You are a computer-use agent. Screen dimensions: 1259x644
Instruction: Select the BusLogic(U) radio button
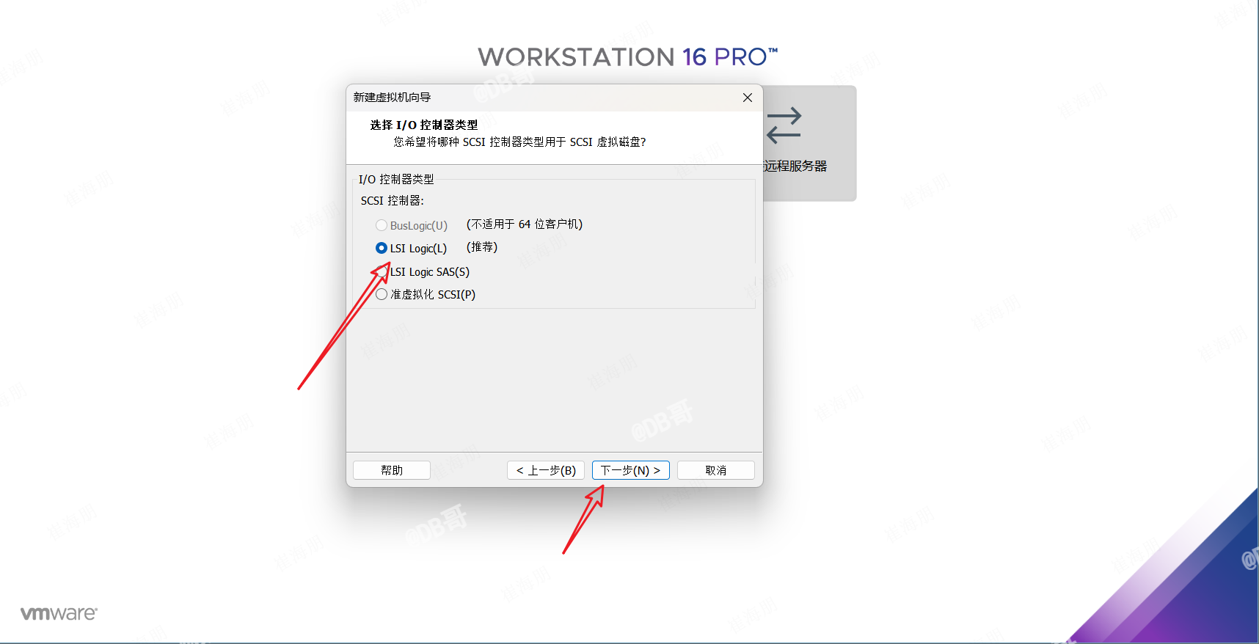382,225
